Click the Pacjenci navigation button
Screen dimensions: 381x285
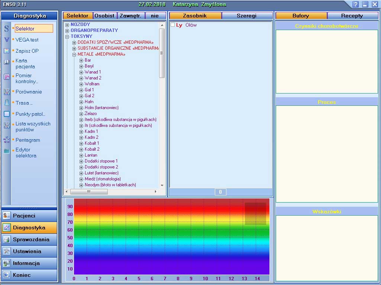[29, 216]
